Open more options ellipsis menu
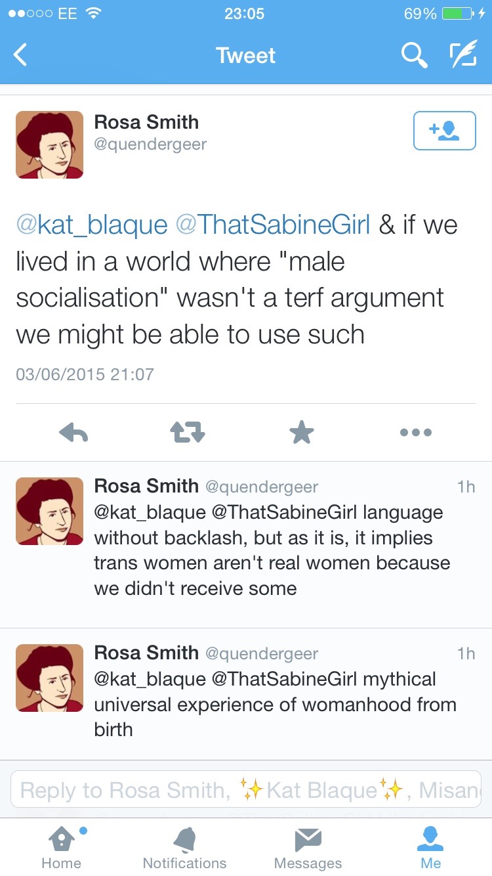 [x=416, y=432]
